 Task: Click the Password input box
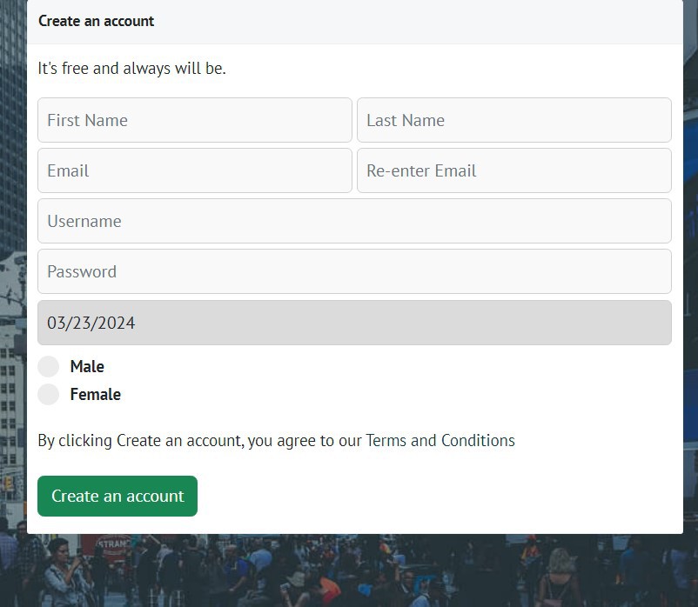(x=354, y=271)
